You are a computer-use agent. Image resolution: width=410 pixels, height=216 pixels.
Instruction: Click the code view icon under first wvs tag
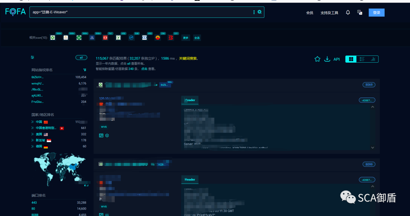point(101,136)
